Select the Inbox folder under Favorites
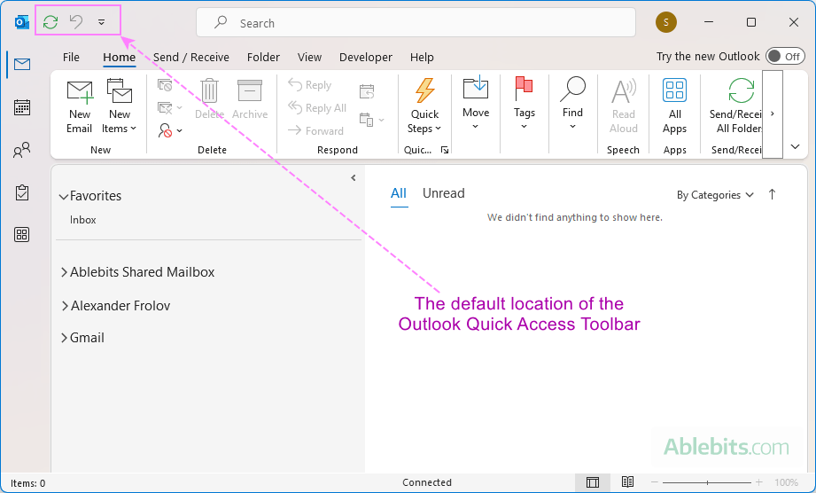The height and width of the screenshot is (493, 816). point(83,220)
